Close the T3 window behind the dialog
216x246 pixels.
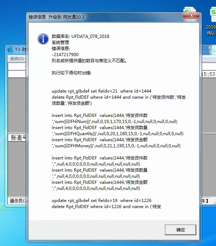tap(210, 48)
